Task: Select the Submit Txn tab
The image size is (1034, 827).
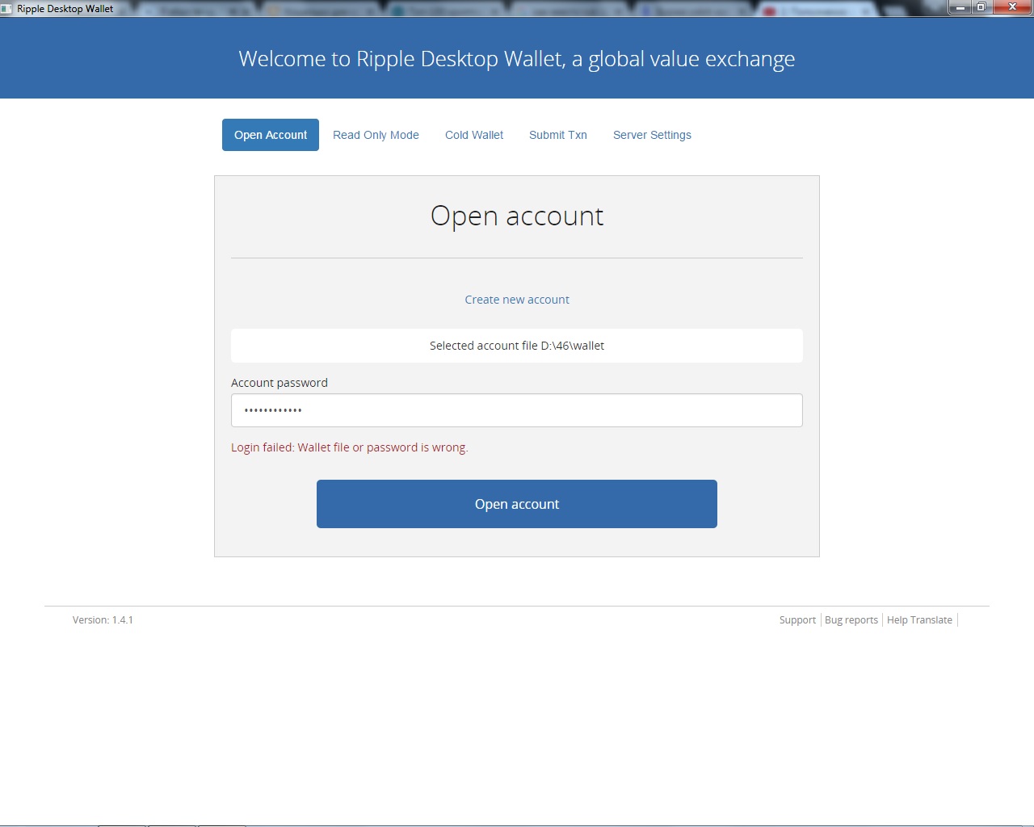Action: [558, 135]
